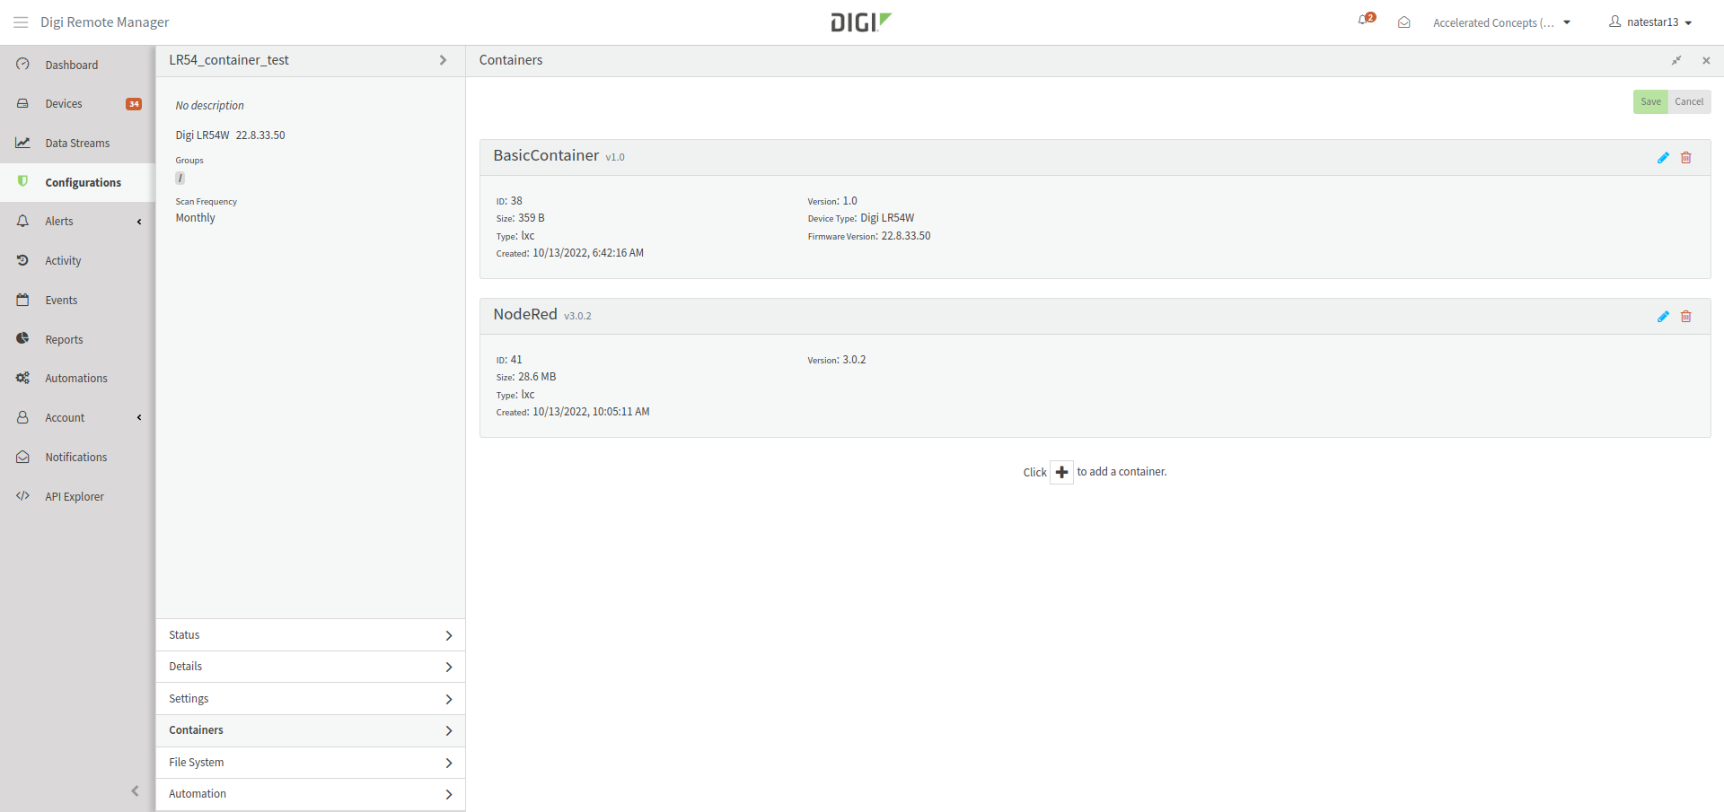Delete the BasicContainer with trash icon
This screenshot has width=1724, height=812.
(1686, 158)
